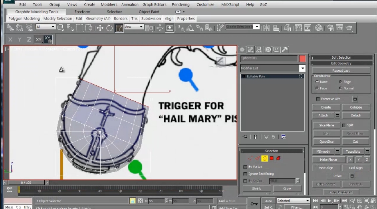The width and height of the screenshot is (377, 209).
Task: Open the Modifiers menu
Action: pyautogui.click(x=109, y=4)
